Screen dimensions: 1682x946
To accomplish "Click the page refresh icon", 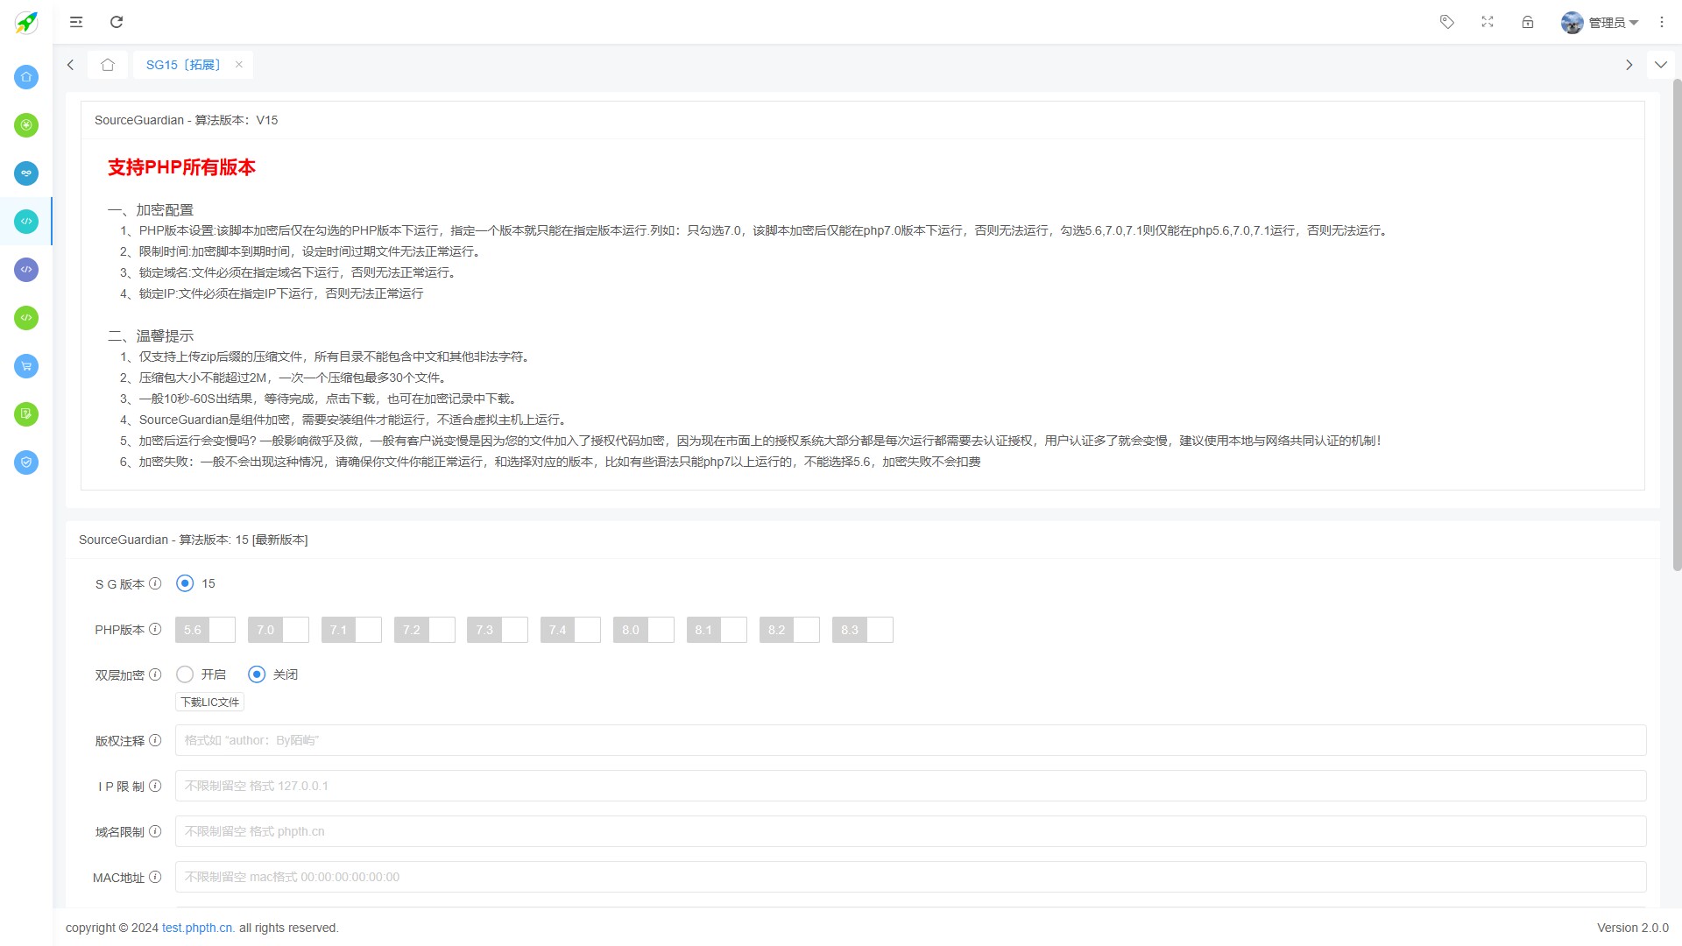I will 116,22.
